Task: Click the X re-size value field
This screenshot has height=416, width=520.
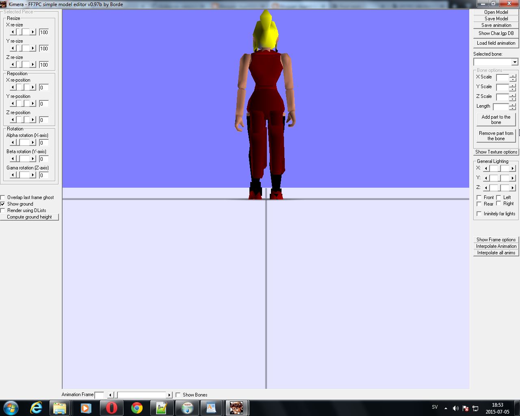Action: coord(44,32)
